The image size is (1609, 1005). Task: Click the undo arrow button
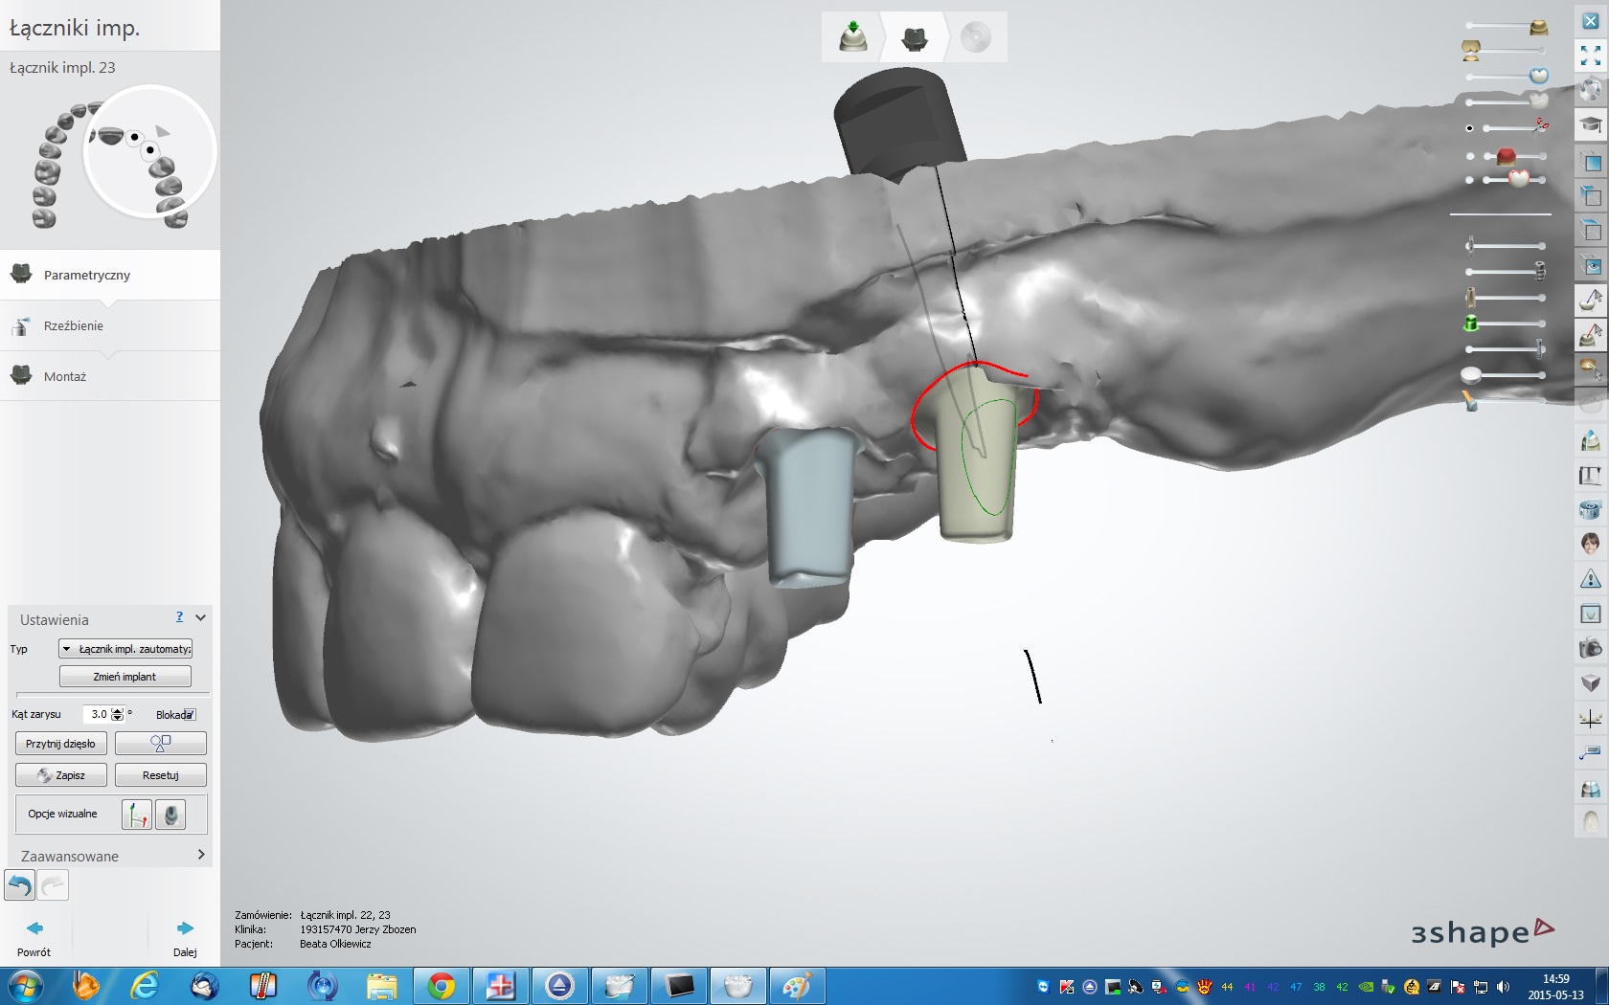point(20,885)
